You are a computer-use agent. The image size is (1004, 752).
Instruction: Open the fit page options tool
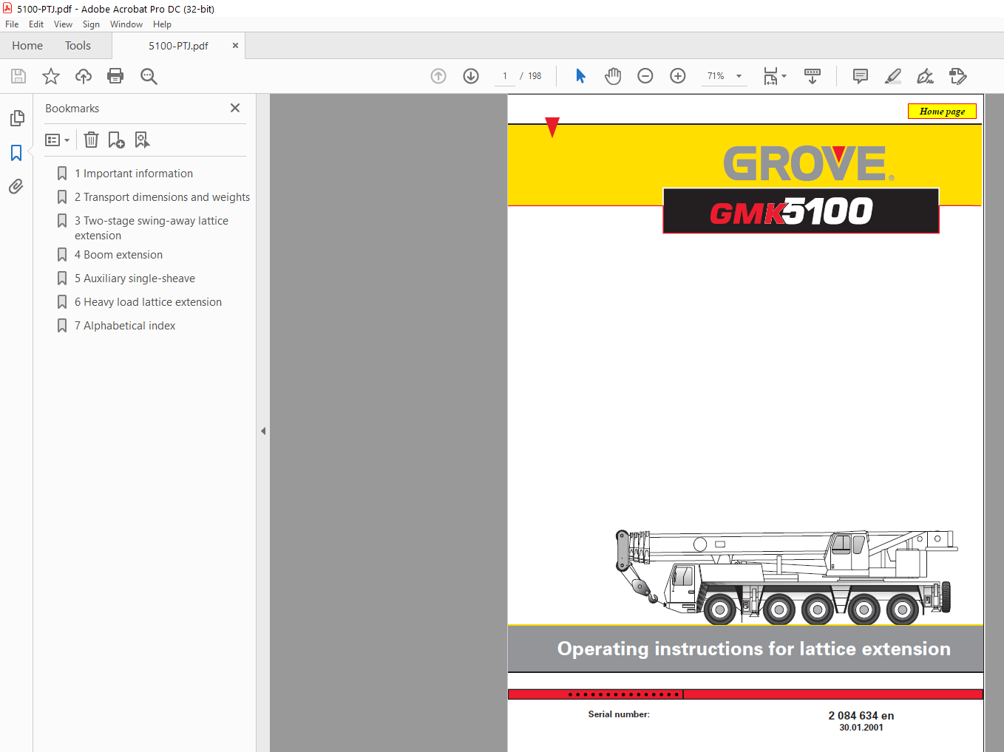775,76
